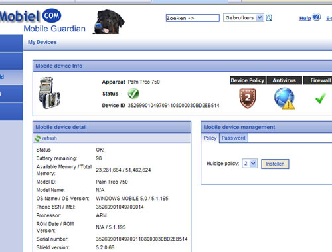Select the Antivirus header
Screen dimensions: 332x252
pos(284,80)
